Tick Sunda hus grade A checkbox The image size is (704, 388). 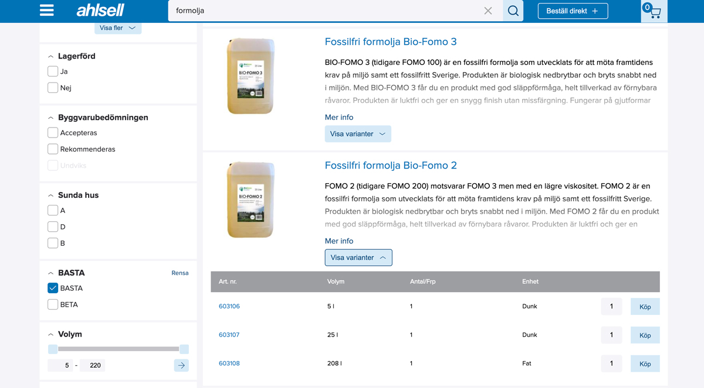53,211
